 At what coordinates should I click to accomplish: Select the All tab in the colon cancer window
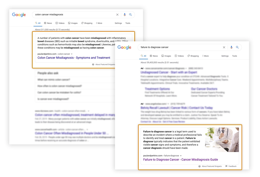pyautogui.click(x=38, y=23)
